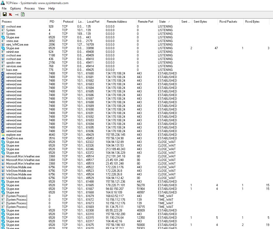
Task: Click remote address 65.55.223.28
Action: coord(114,210)
